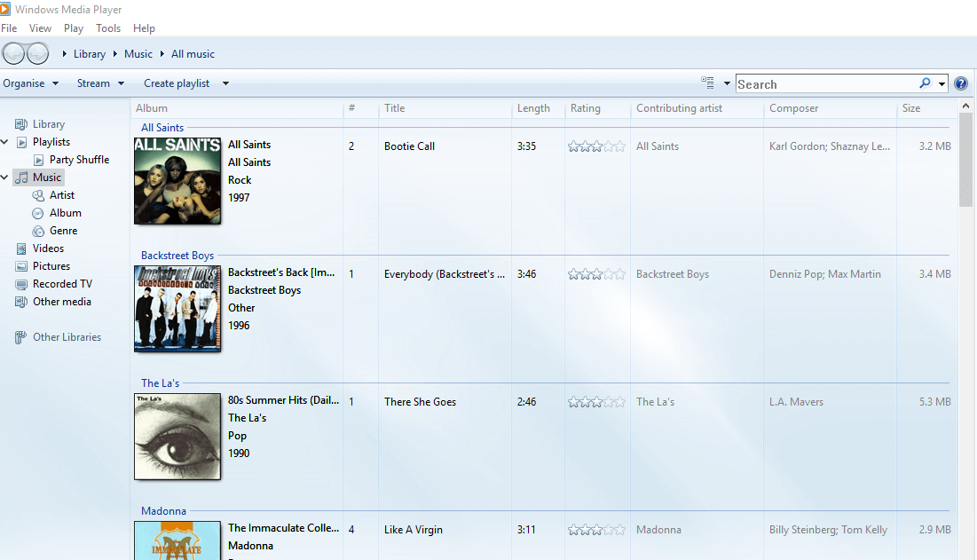Open help with the question mark icon

pos(961,83)
